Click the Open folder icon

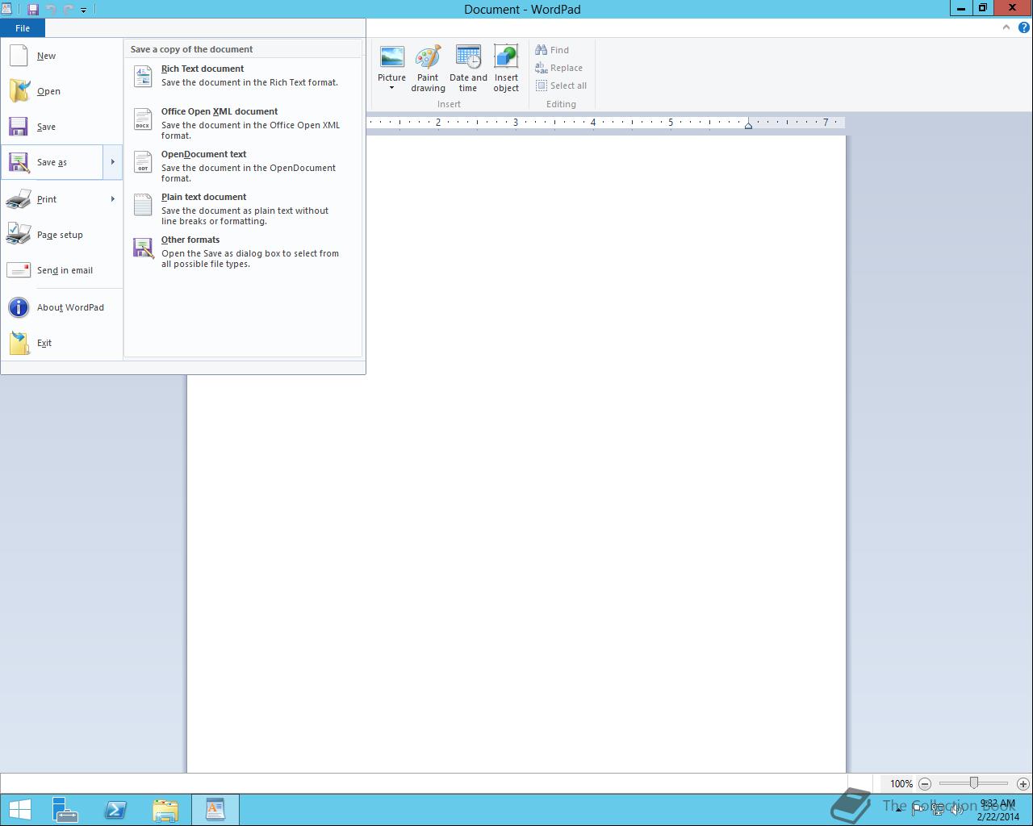coord(19,91)
